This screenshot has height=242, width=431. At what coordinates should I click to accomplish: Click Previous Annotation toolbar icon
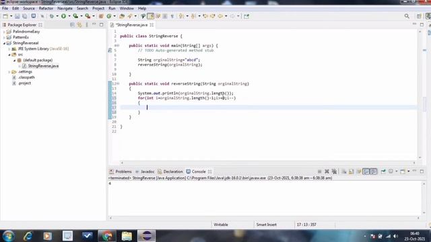[193, 16]
